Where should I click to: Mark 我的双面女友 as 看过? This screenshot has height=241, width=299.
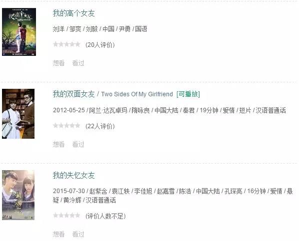[x=78, y=144]
